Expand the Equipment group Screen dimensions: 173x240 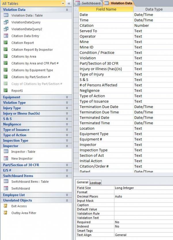pos(67,97)
